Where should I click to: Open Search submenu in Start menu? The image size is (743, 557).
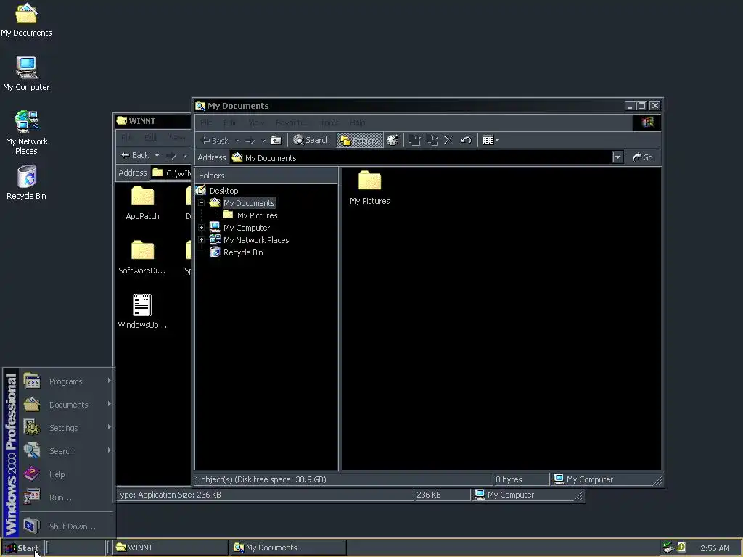click(x=67, y=451)
